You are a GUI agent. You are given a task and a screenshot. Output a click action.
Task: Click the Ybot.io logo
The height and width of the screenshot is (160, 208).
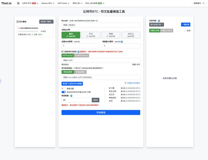pos(6,3)
